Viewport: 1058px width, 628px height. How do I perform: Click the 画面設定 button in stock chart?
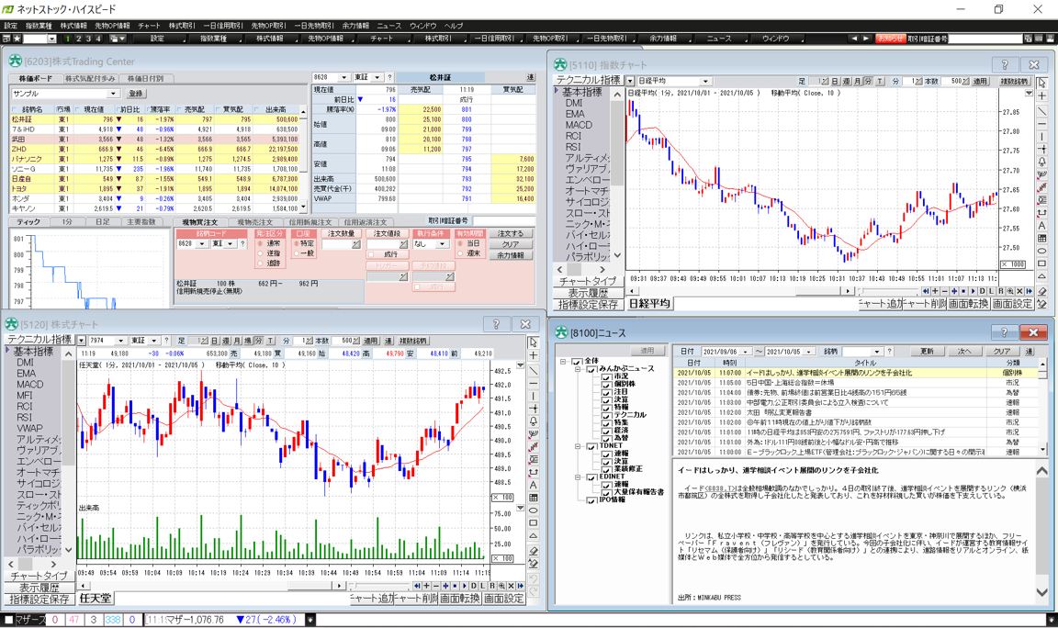tap(504, 599)
